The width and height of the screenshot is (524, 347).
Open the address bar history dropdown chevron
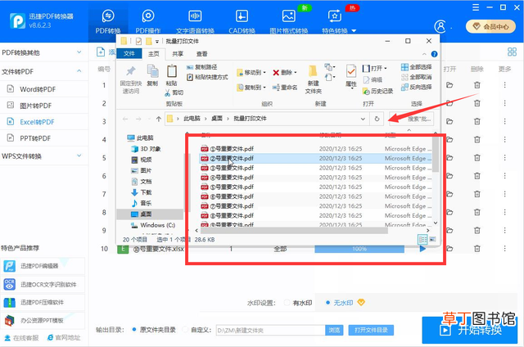point(363,119)
